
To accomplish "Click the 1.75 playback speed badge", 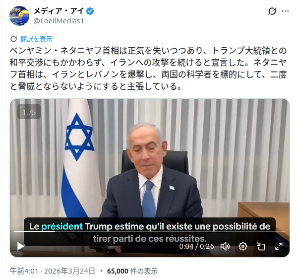I will 29,112.
